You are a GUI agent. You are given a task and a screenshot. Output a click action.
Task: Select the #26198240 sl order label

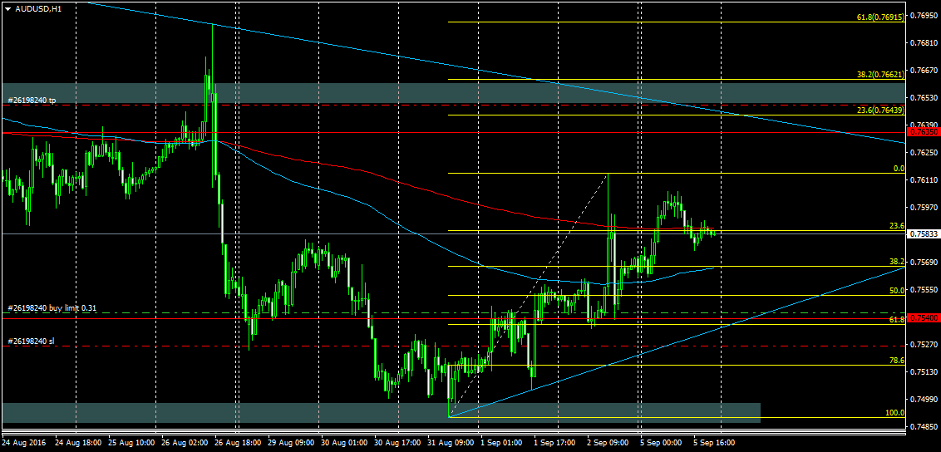[32, 341]
